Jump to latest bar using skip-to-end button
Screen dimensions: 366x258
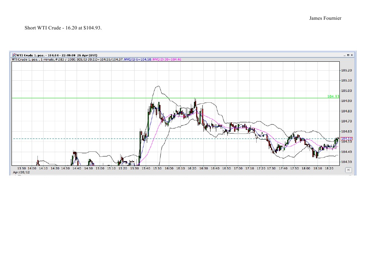pyautogui.click(x=348, y=170)
